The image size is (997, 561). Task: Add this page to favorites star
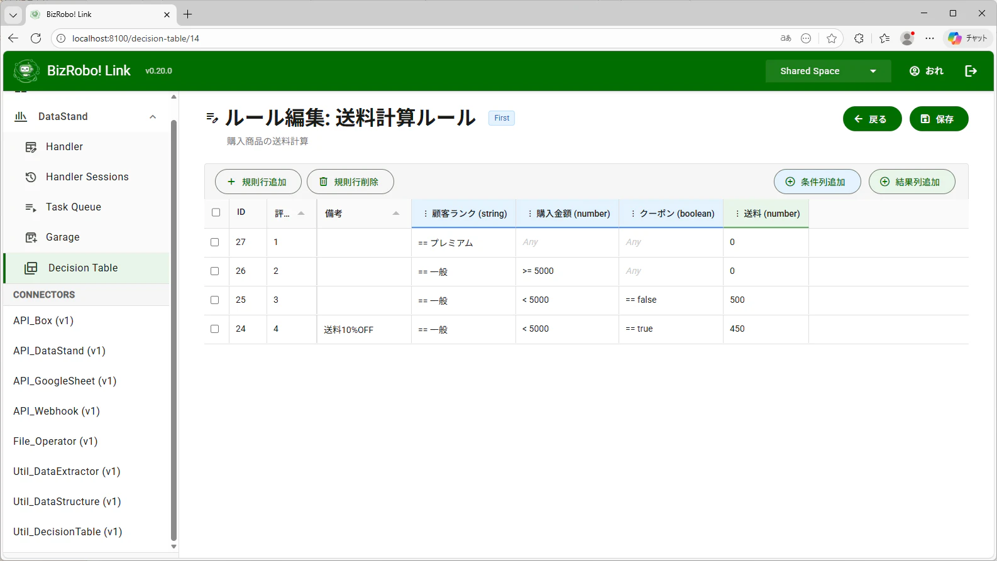(832, 38)
